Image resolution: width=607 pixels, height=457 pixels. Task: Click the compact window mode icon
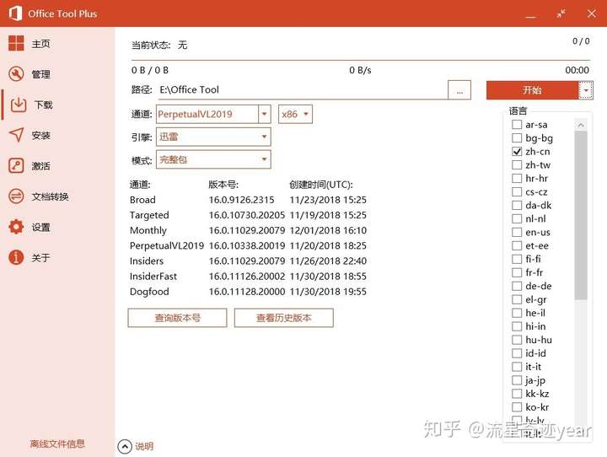coord(561,13)
